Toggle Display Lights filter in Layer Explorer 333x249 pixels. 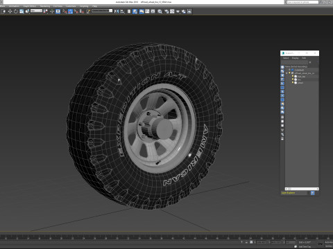click(x=282, y=75)
